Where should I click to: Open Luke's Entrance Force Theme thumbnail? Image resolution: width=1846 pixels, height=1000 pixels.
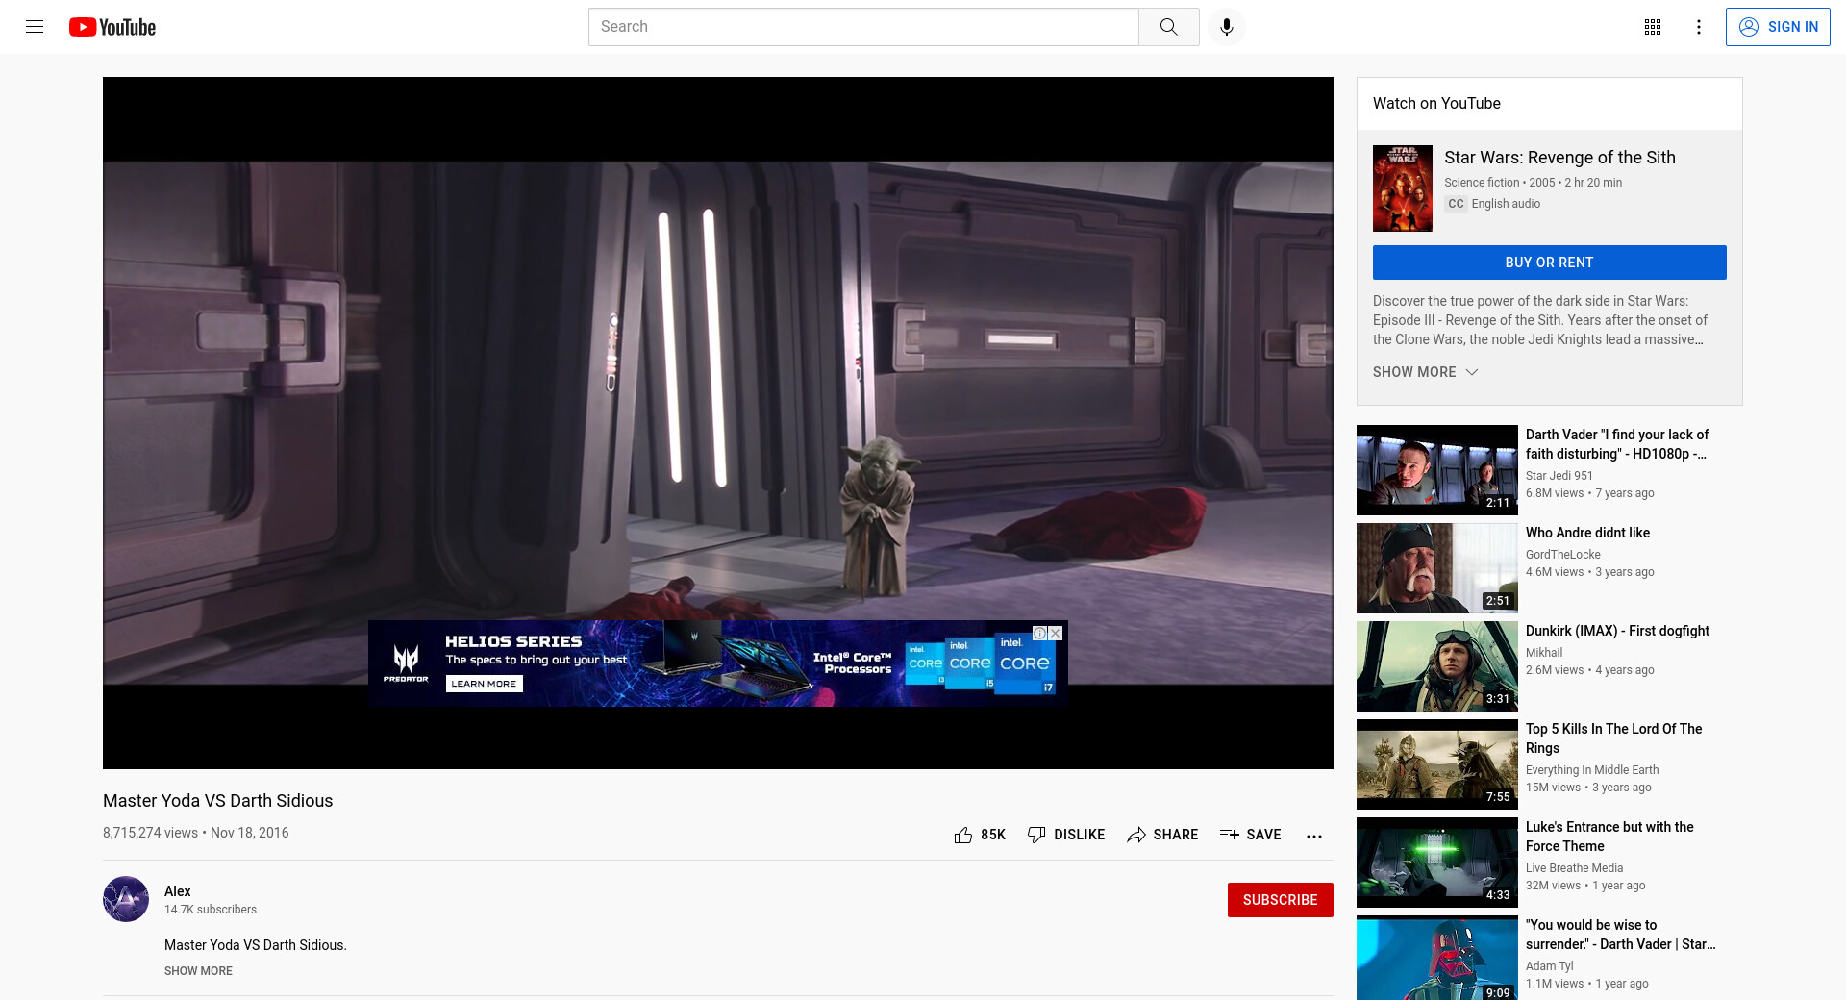click(x=1436, y=862)
